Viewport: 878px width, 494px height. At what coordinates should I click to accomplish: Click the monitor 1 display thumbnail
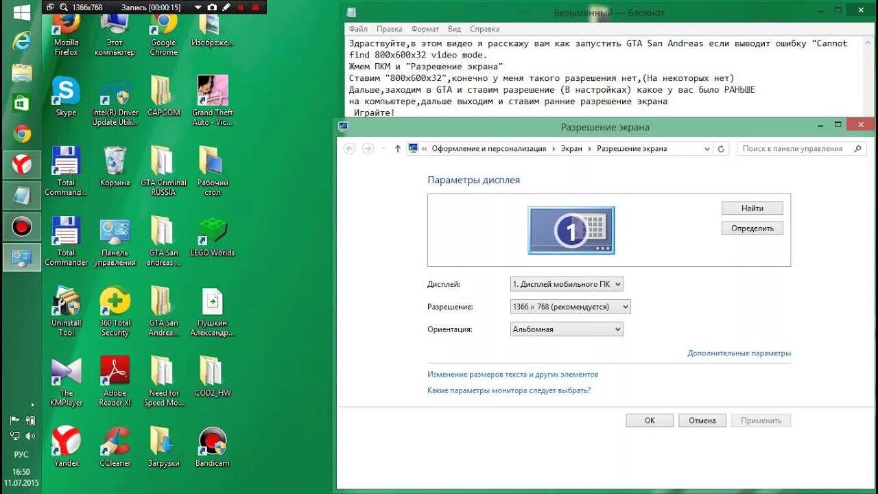pos(571,231)
